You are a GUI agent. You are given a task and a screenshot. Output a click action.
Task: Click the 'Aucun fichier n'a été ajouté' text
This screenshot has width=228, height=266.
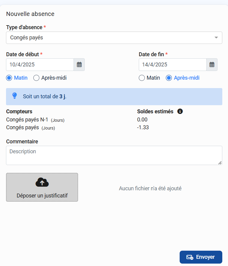[150, 188]
